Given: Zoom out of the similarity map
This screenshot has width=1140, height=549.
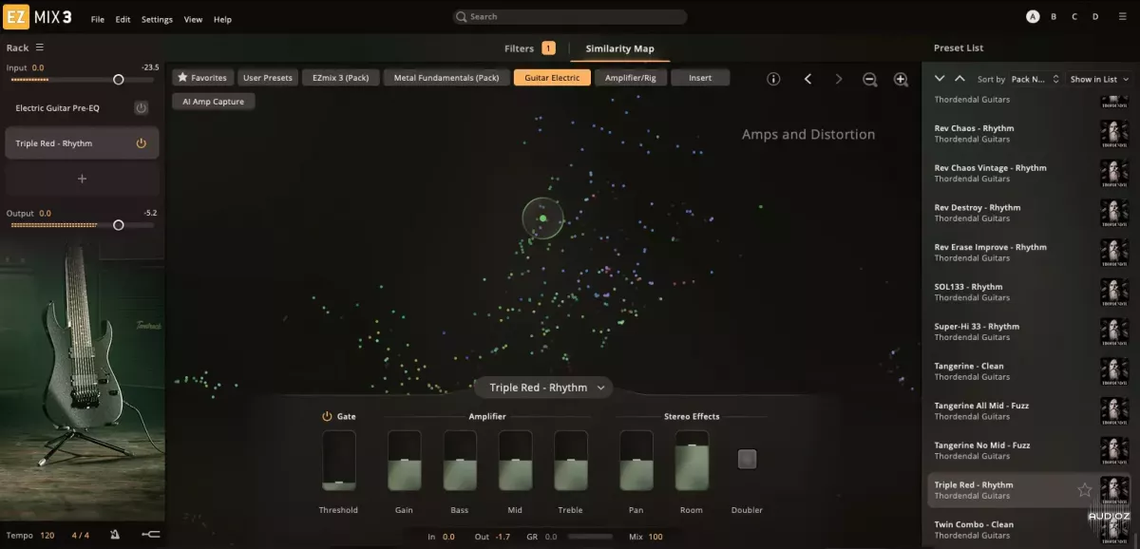Looking at the screenshot, I should 869,80.
